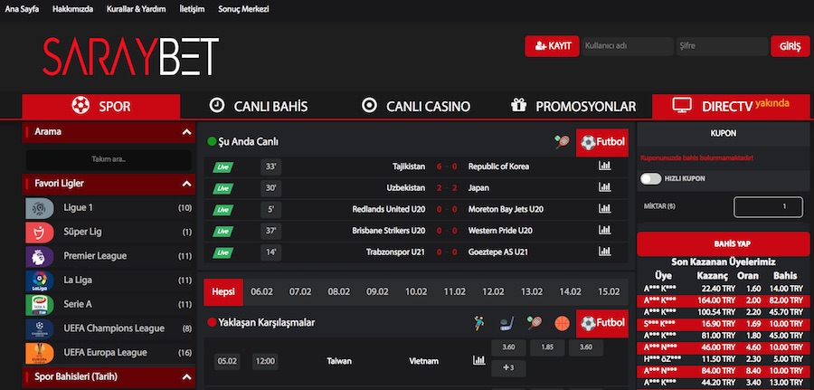Open Kurallar & Yardım link
Image resolution: width=814 pixels, height=390 pixels.
[136, 9]
